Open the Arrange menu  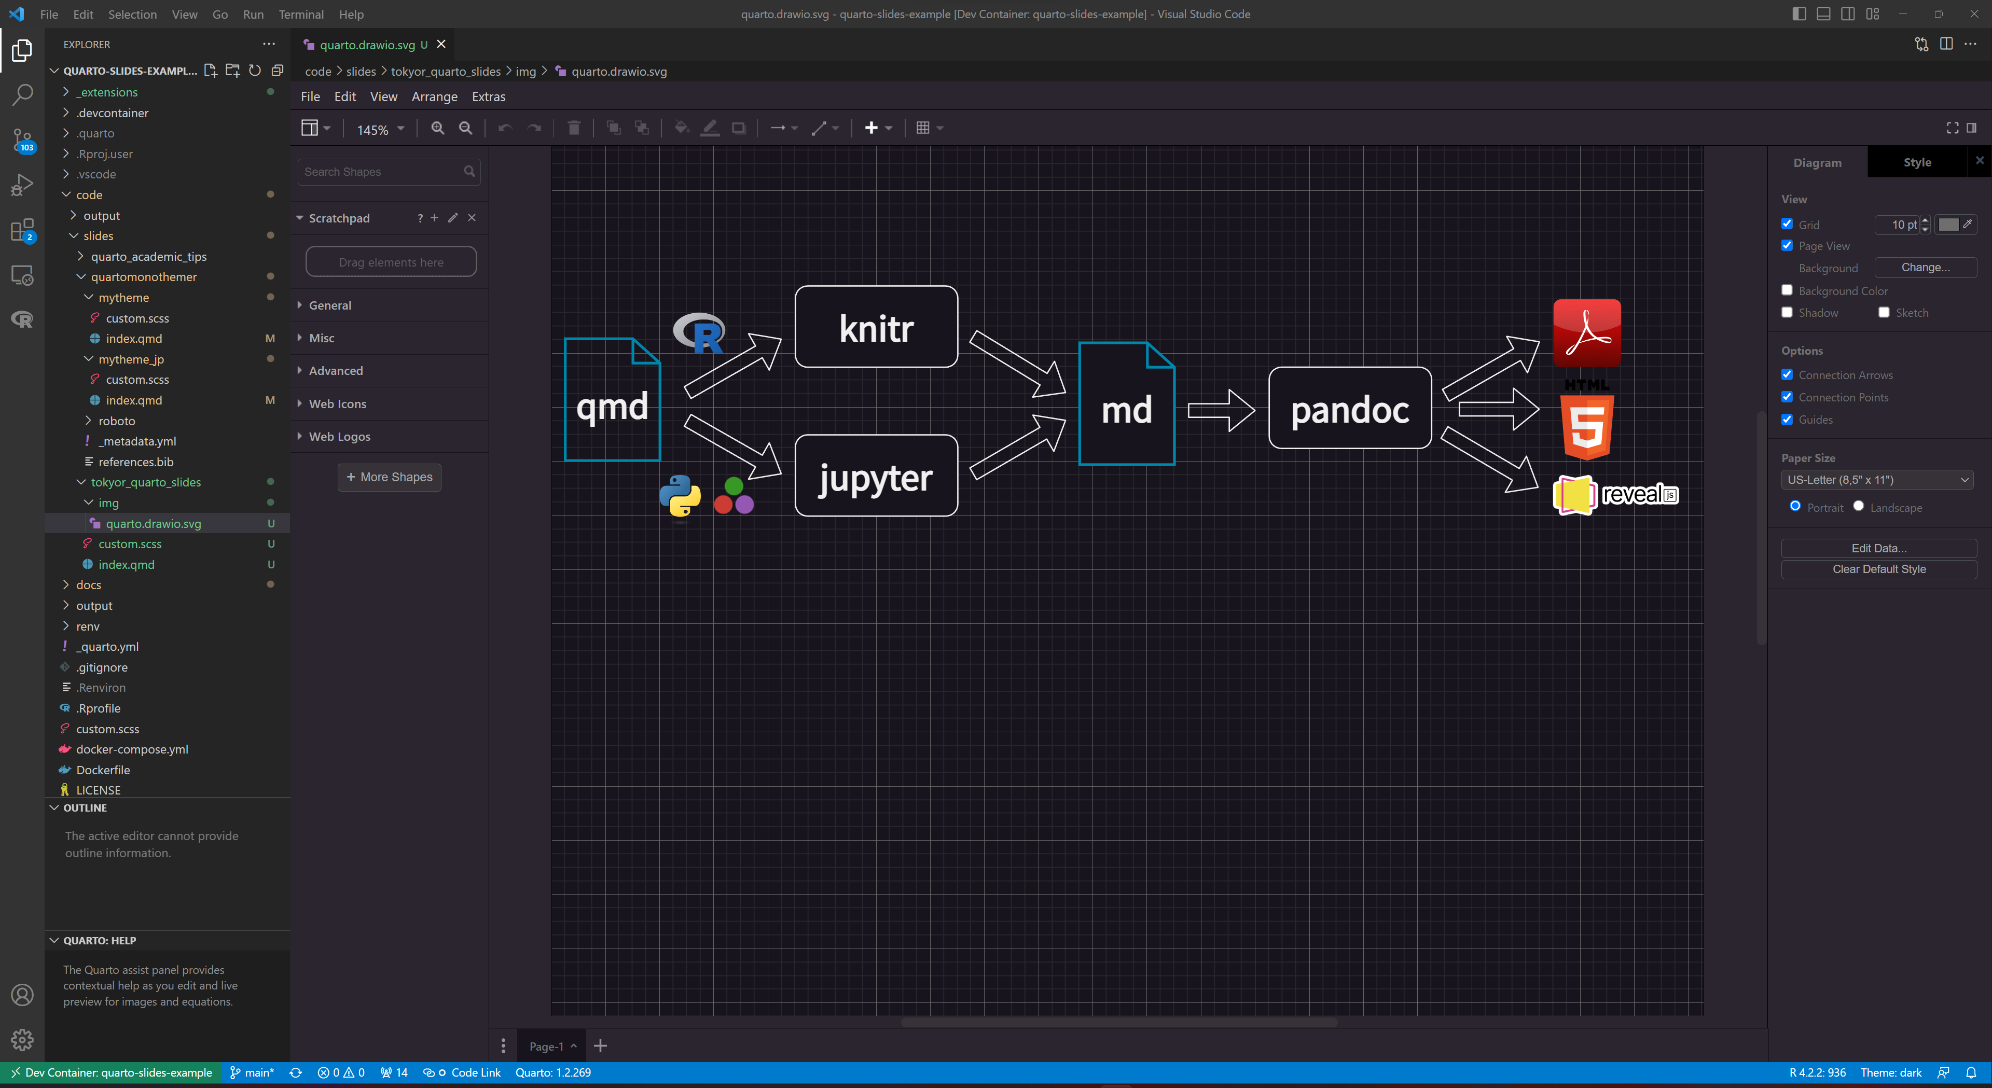coord(434,96)
